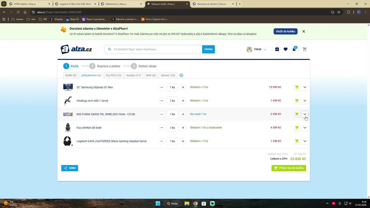This screenshot has width=370, height=208.
Task: Switch to the stream (10) tab
Action: click(x=168, y=75)
